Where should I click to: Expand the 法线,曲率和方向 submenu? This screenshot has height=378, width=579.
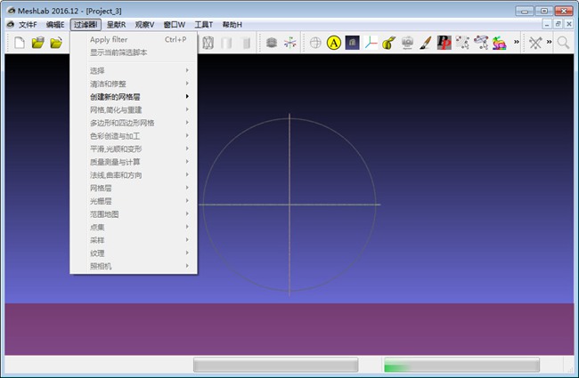[x=134, y=175]
